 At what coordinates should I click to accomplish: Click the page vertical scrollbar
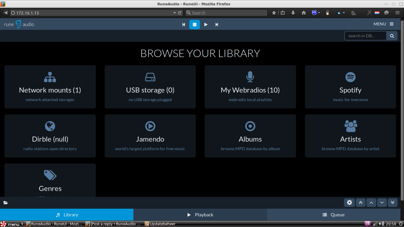[402, 111]
